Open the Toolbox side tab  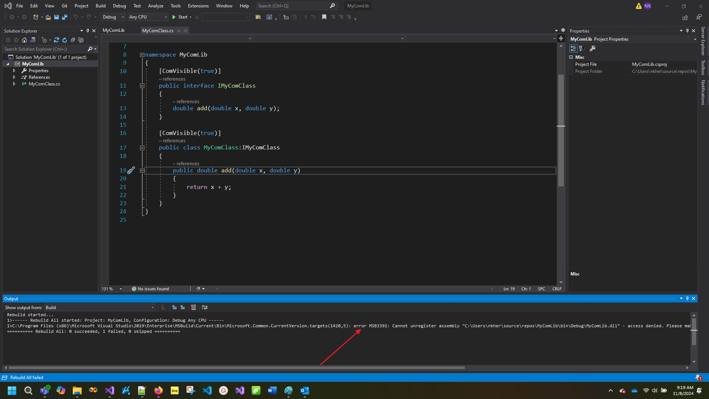[x=703, y=67]
